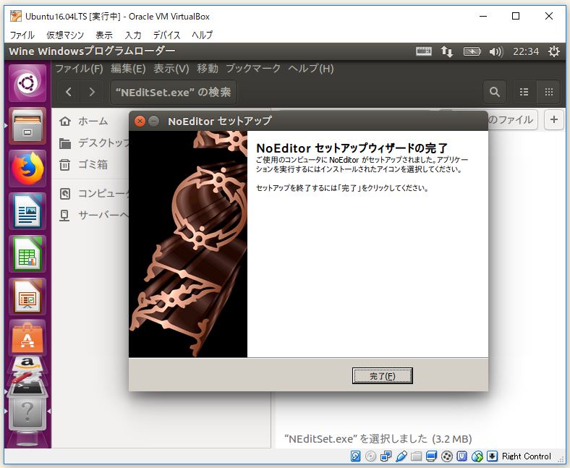Screen dimensions: 570x468
Task: Minimize the NoEditor setup dialog
Action: 154,121
